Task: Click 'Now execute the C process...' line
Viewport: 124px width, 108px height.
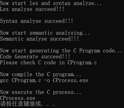Action: pyautogui.click(x=41, y=92)
